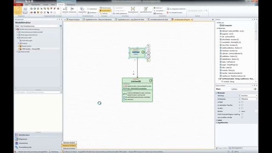Open the Auswählen dropdown
Screen dimensions: 272x153
(159, 11)
